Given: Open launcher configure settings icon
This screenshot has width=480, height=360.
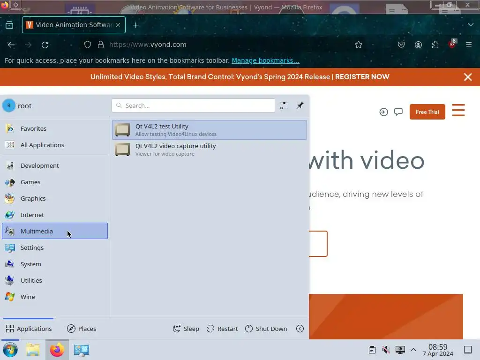Looking at the screenshot, I should click(x=284, y=105).
